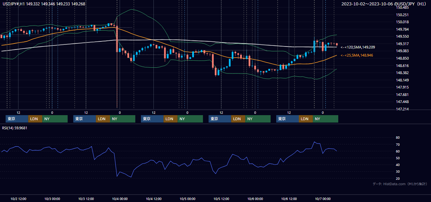Select the LDN session block for 10/6
Viewport: 431px width, 202px height.
tap(306, 119)
